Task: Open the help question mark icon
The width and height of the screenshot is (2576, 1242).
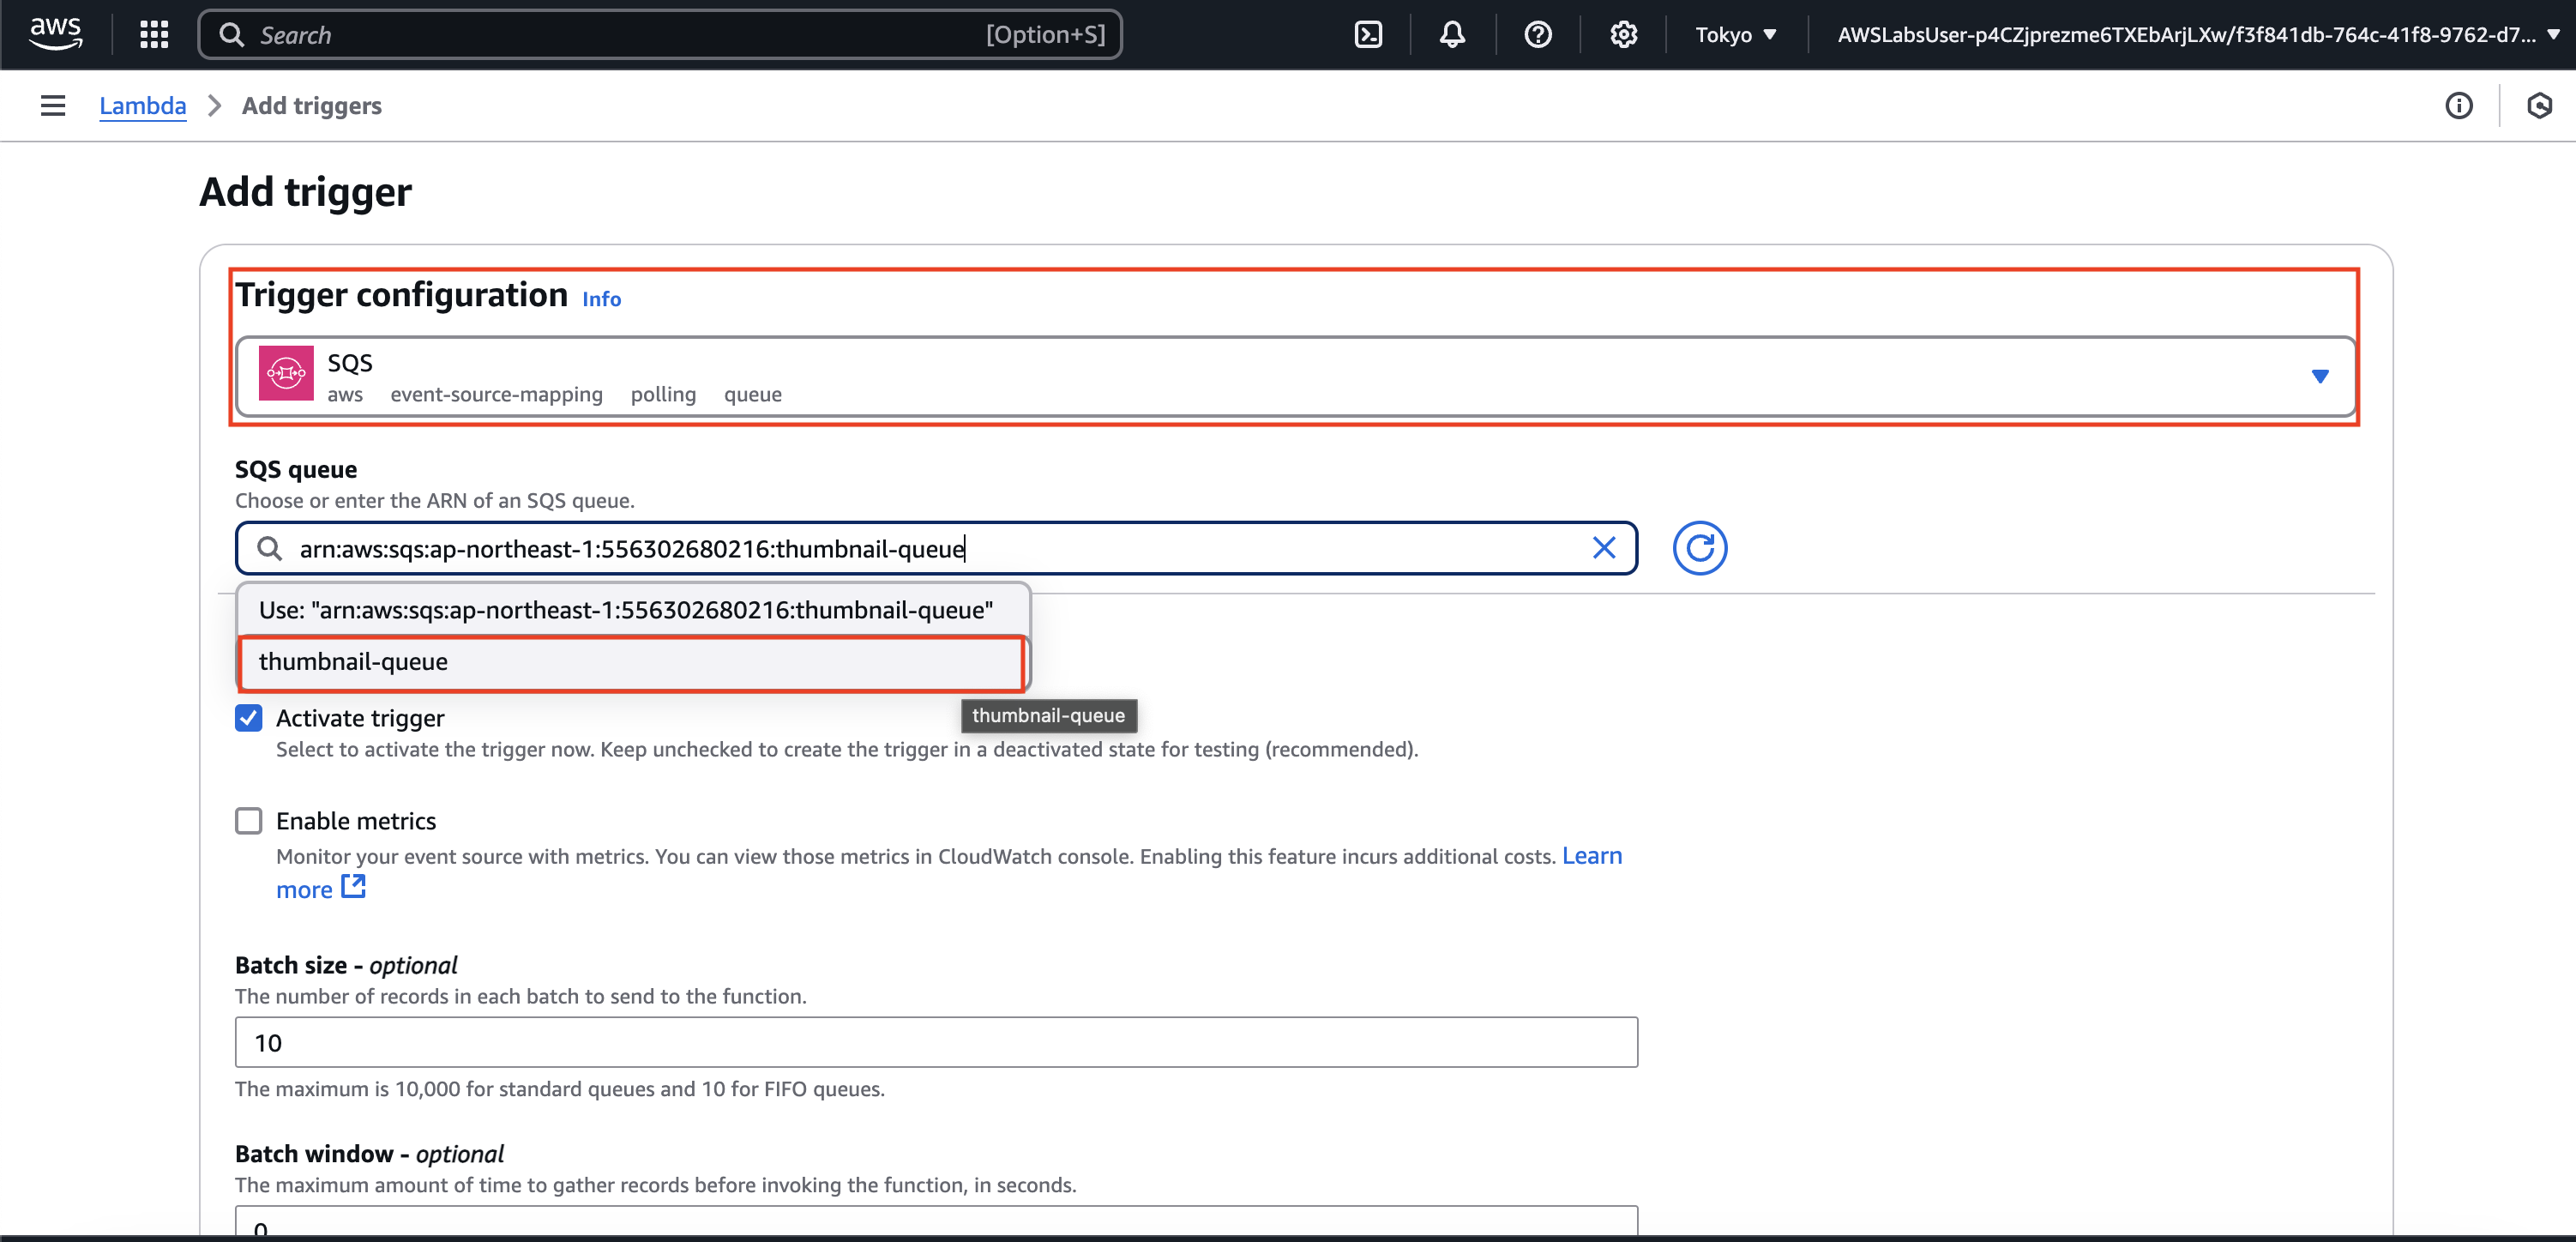Action: 1537,34
